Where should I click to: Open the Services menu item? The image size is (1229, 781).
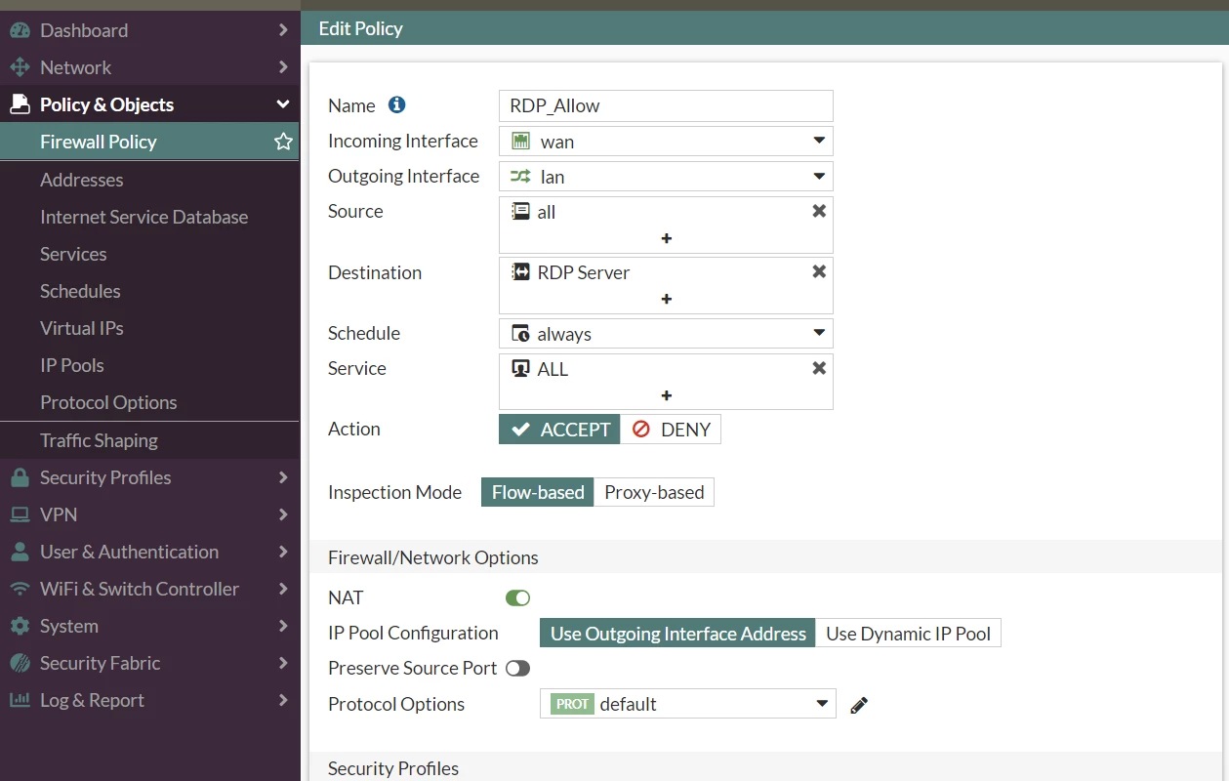coord(149,254)
